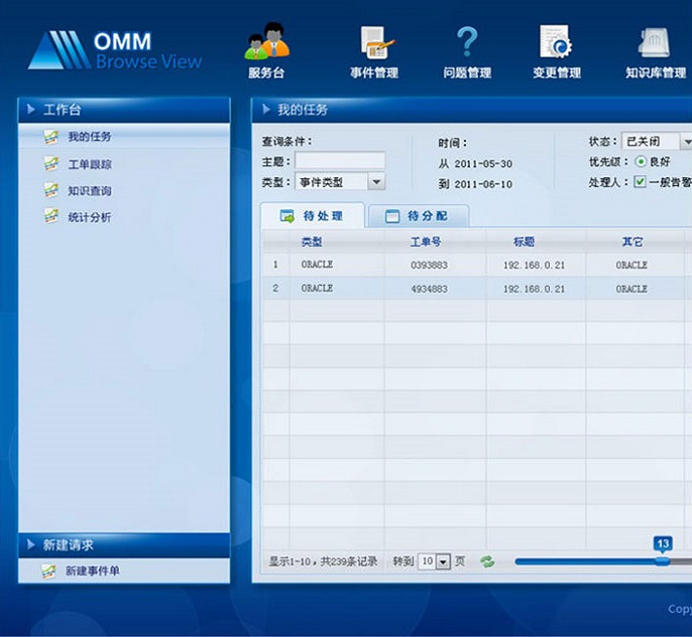Open the 服务台 service desk icon
The image size is (692, 637).
268,45
